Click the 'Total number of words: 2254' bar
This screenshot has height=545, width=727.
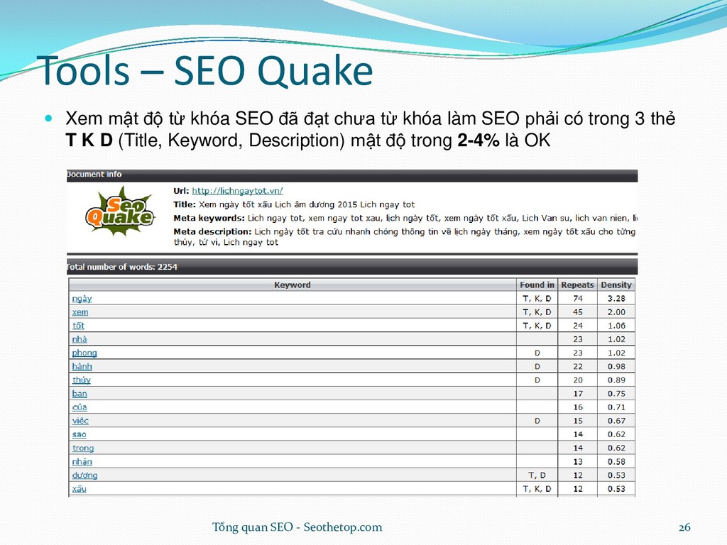(x=352, y=267)
